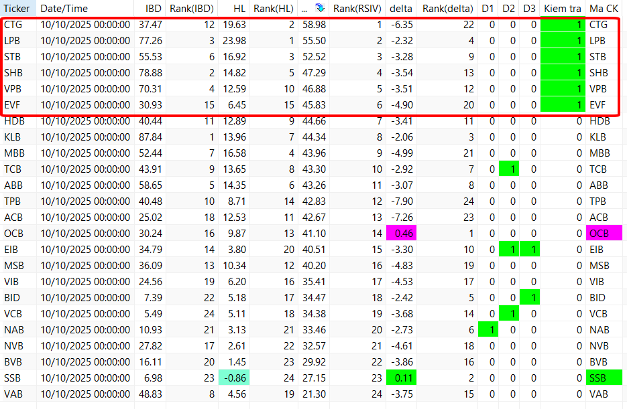Select TCB in the Ticker column

[x=13, y=169]
